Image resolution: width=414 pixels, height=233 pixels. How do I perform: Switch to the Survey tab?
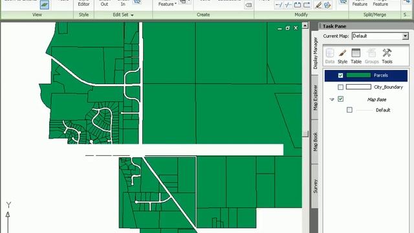click(315, 186)
